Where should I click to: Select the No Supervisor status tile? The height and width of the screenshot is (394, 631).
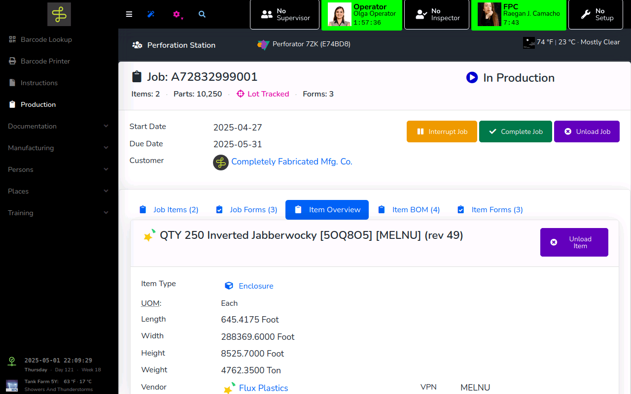(x=285, y=14)
